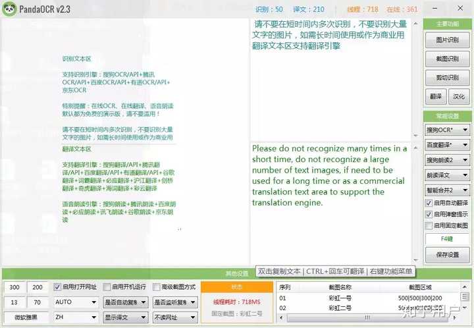Screen dimensions: 474x328
Task: Open the 搜狗OCR engine dropdown
Action: [447, 130]
